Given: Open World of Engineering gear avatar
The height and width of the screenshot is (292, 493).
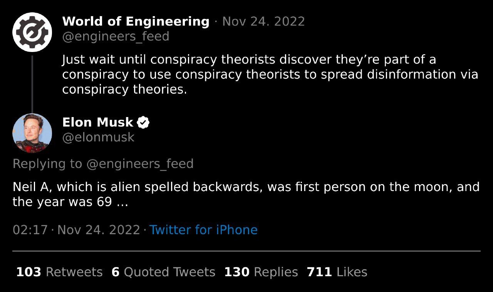Looking at the screenshot, I should [32, 32].
